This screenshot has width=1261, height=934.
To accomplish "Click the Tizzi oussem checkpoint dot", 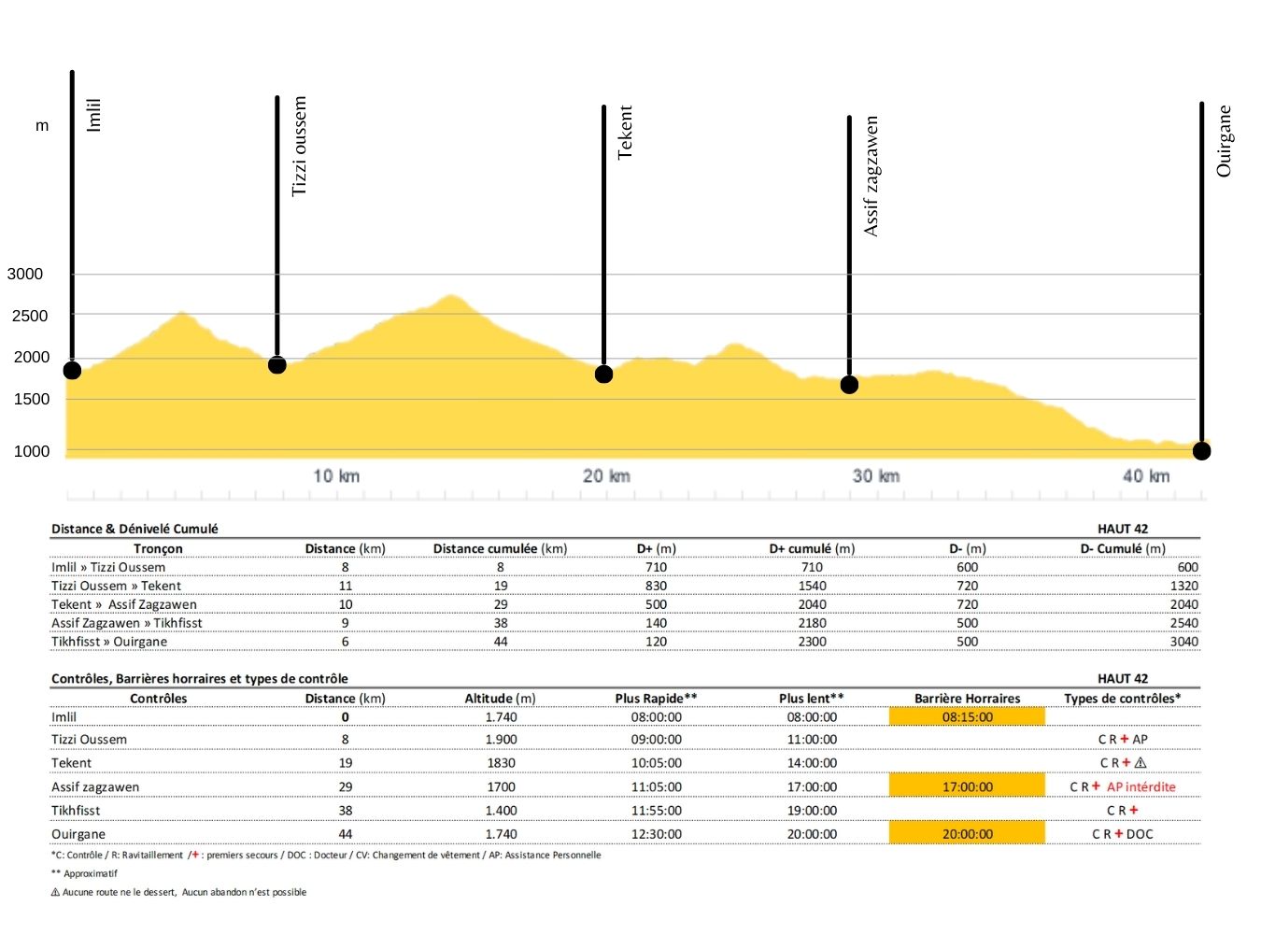I will (277, 365).
